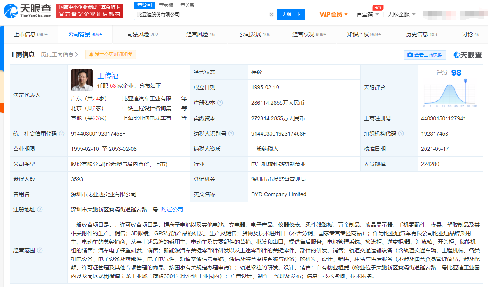Expand 历史工商信息 chevron link
Image resolution: width=488 pixels, height=287 pixels.
pyautogui.click(x=59, y=55)
